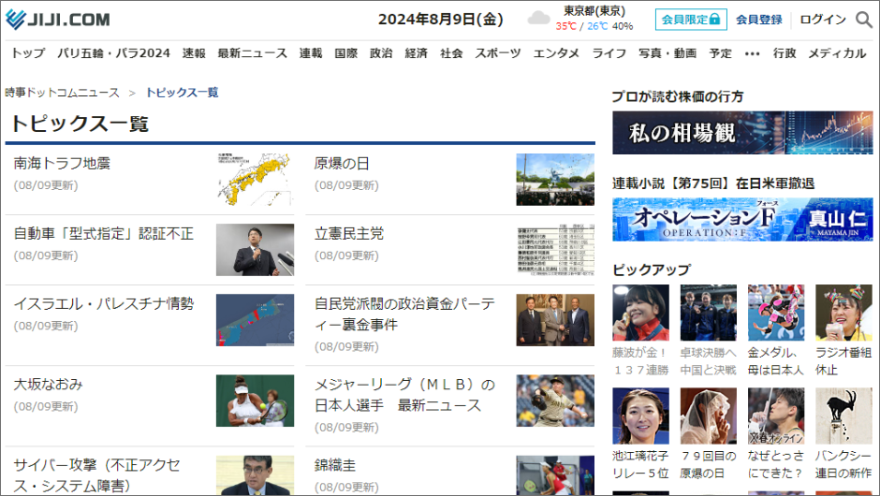Viewport: 880px width, 496px height.
Task: Open the 私の相場観 banner
Action: [x=742, y=133]
